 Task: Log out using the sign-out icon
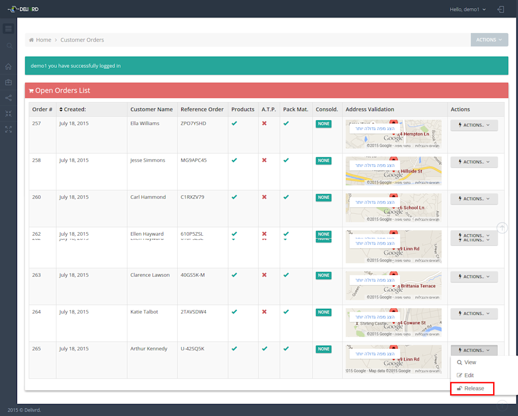coord(500,9)
